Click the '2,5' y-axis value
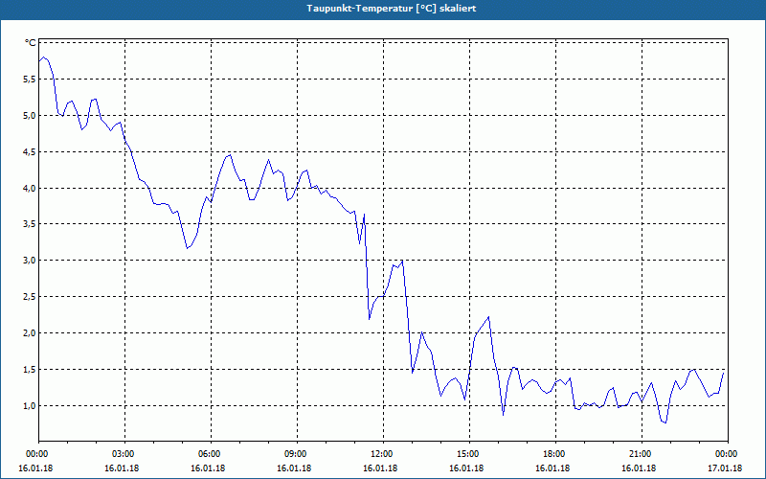This screenshot has height=479, width=766. pyautogui.click(x=30, y=297)
